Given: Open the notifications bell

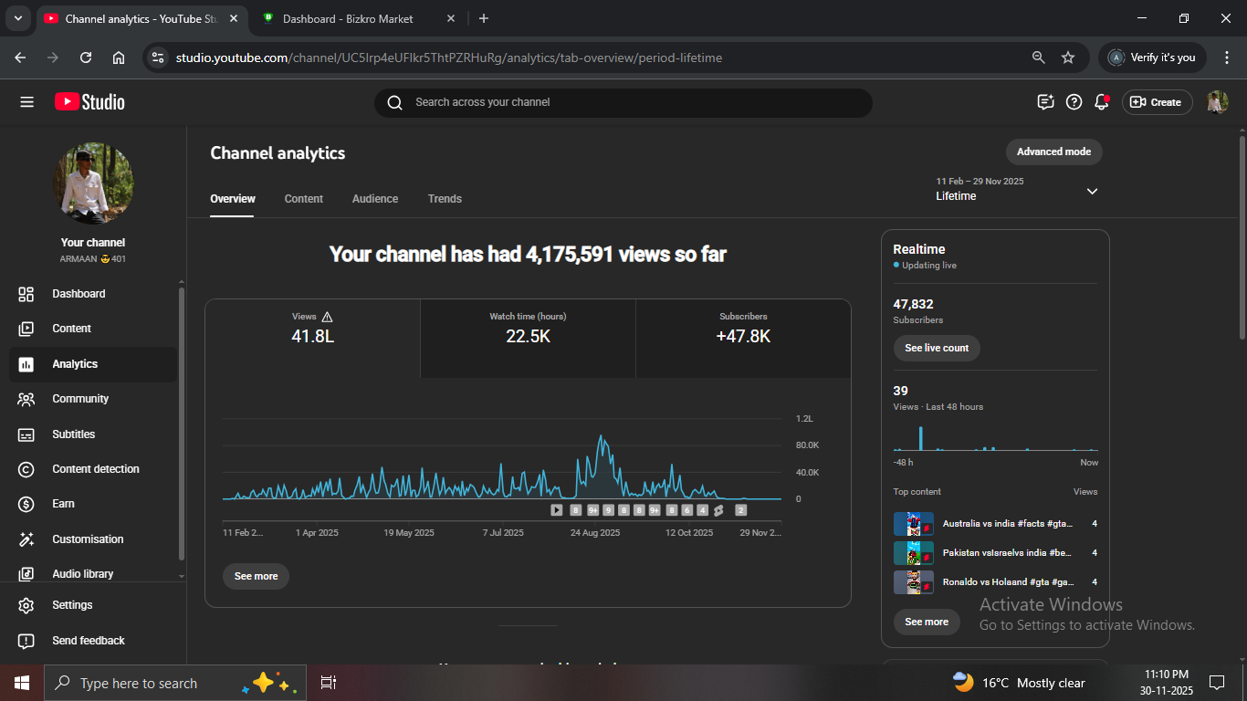Looking at the screenshot, I should click(x=1102, y=102).
